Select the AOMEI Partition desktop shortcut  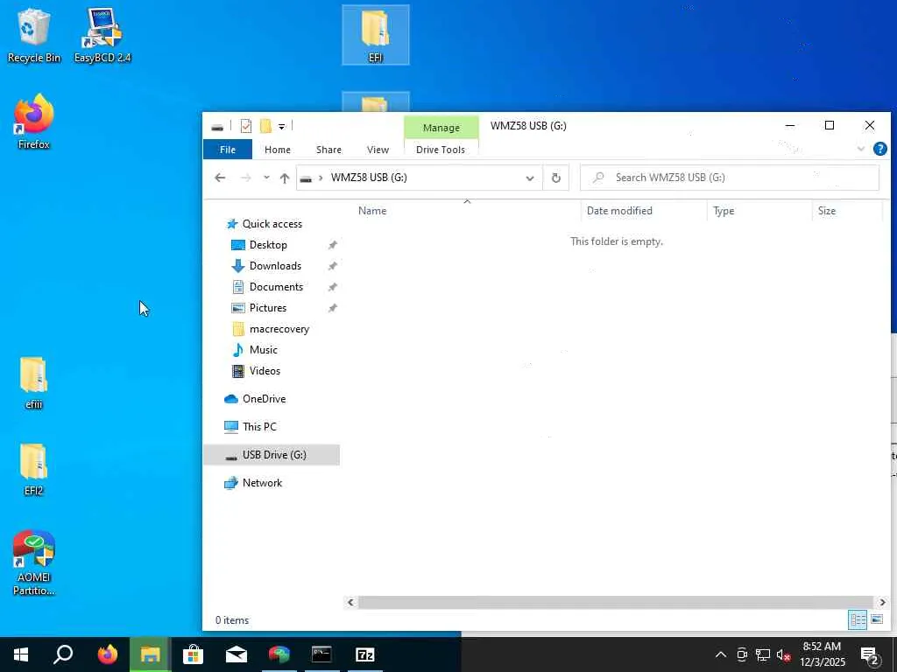tap(34, 563)
